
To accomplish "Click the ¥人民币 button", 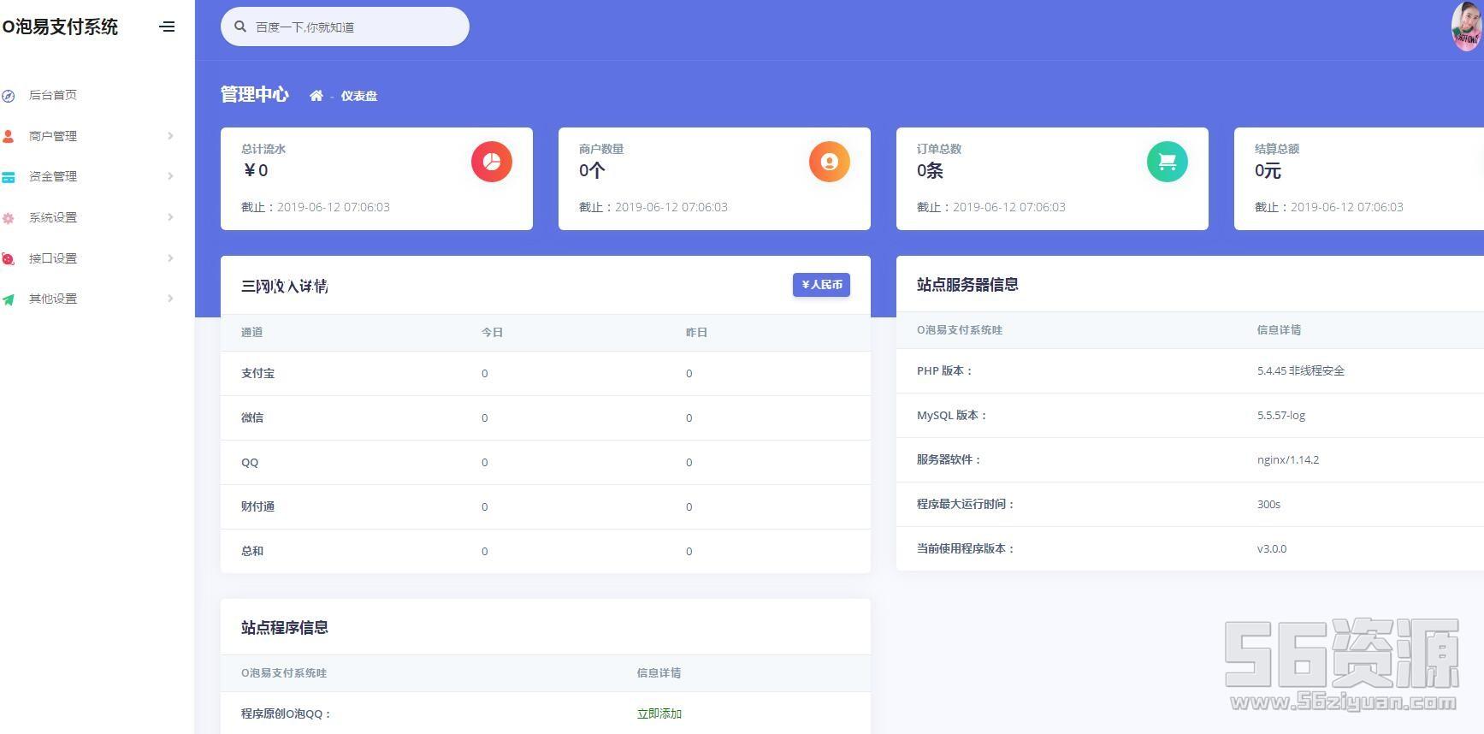I will click(x=821, y=285).
